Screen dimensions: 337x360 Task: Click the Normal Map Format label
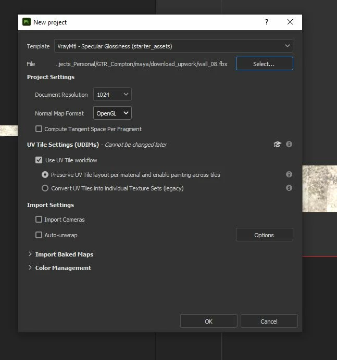tap(59, 113)
